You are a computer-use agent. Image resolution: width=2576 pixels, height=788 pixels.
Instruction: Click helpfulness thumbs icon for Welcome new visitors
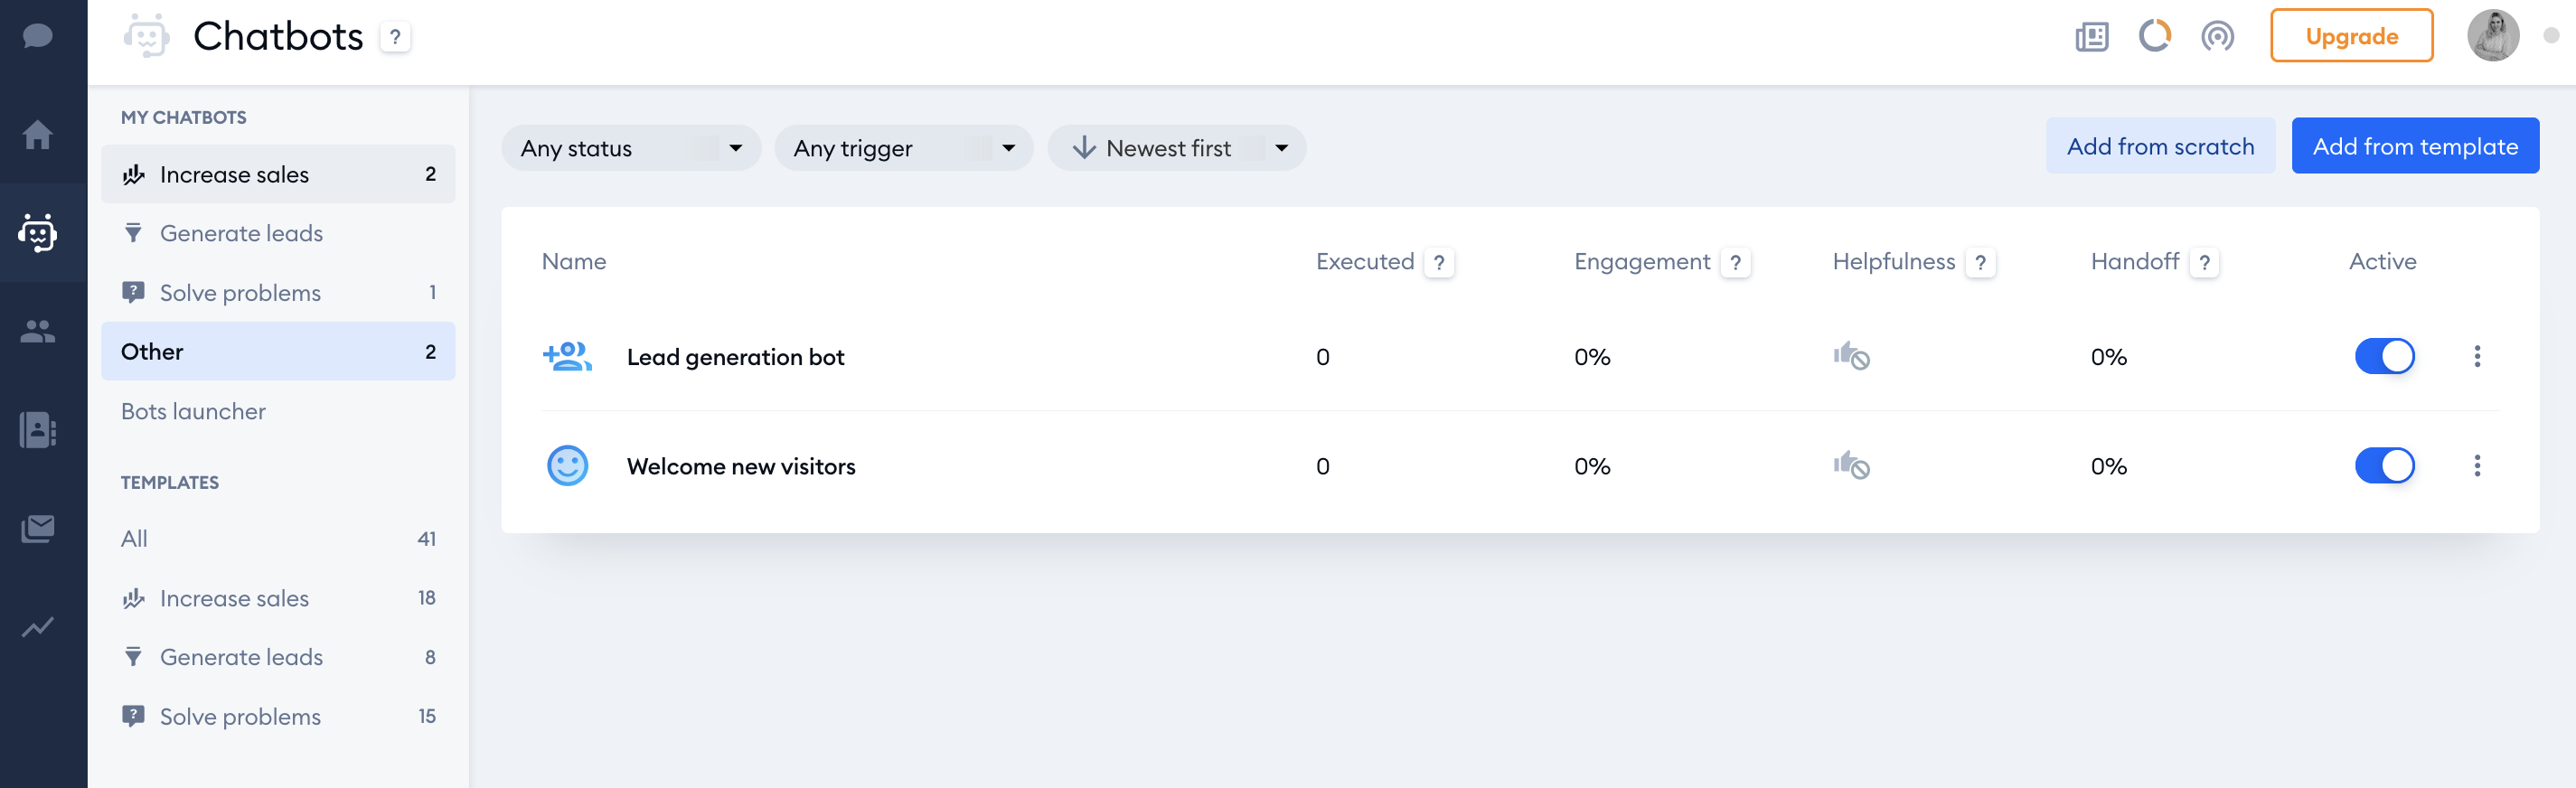[1851, 465]
